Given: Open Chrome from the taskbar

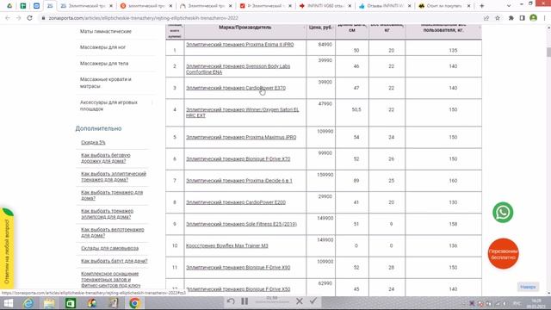Looking at the screenshot, I should pyautogui.click(x=134, y=303).
